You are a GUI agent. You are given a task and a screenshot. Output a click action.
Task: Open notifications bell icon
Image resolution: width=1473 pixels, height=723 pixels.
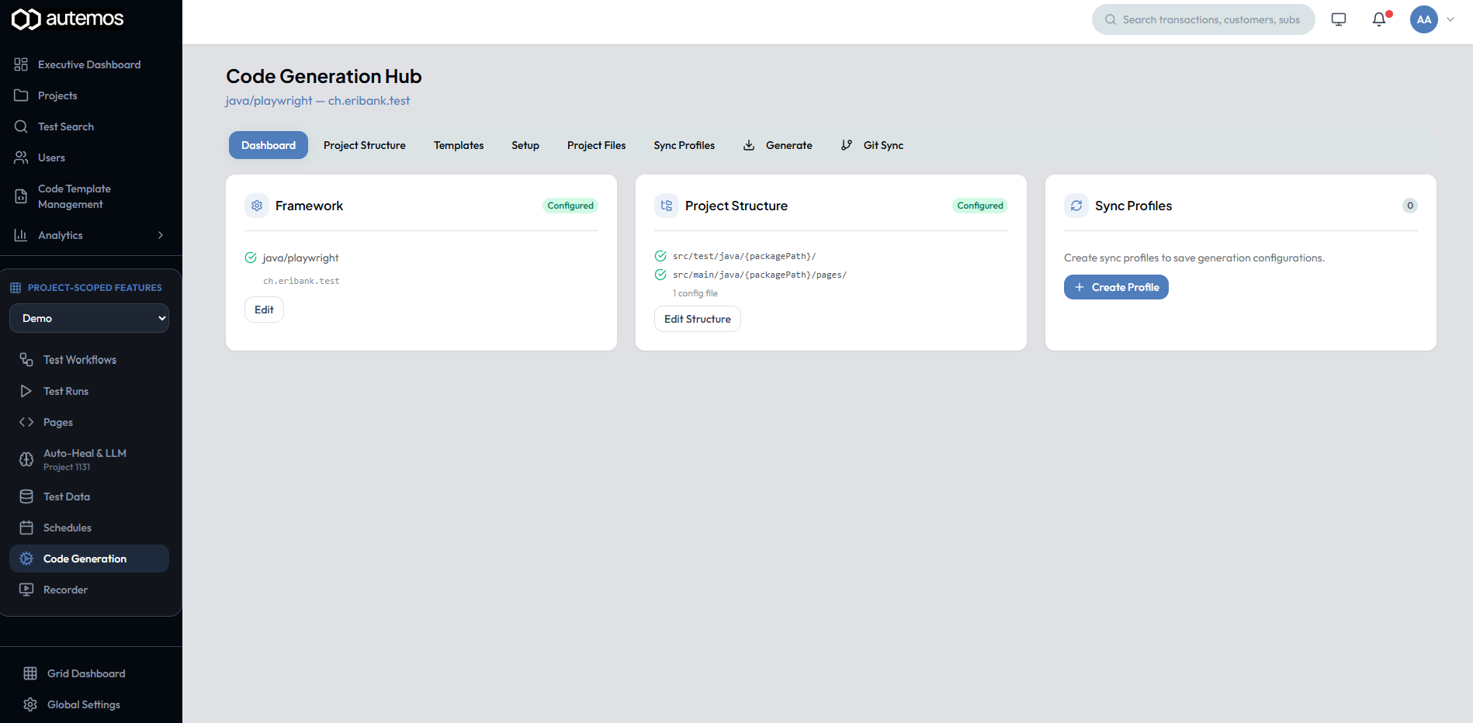point(1379,19)
